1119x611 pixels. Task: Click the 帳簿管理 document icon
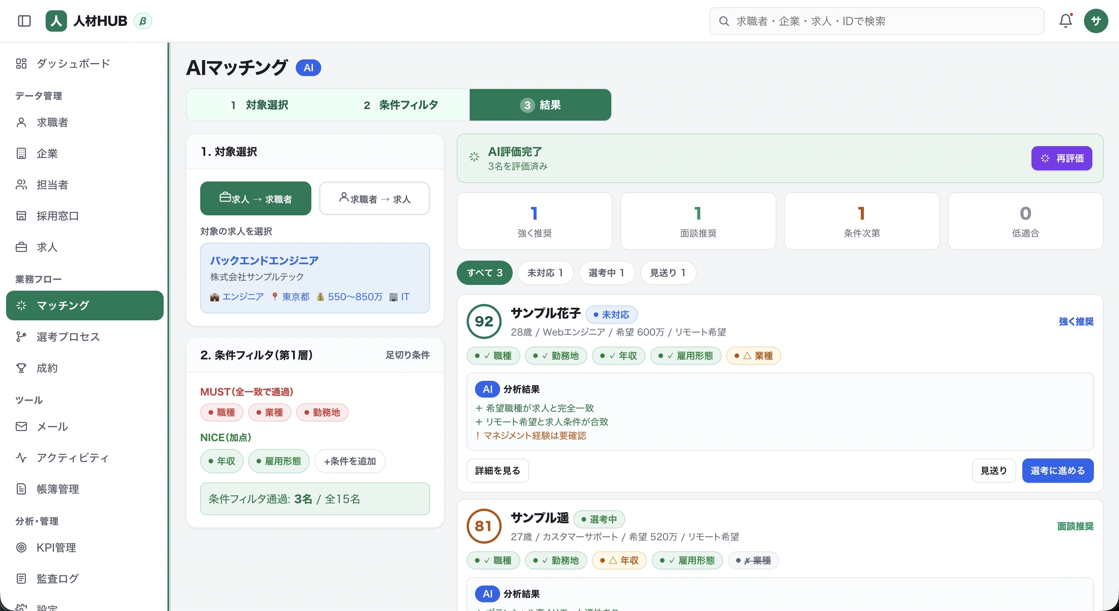click(x=21, y=489)
